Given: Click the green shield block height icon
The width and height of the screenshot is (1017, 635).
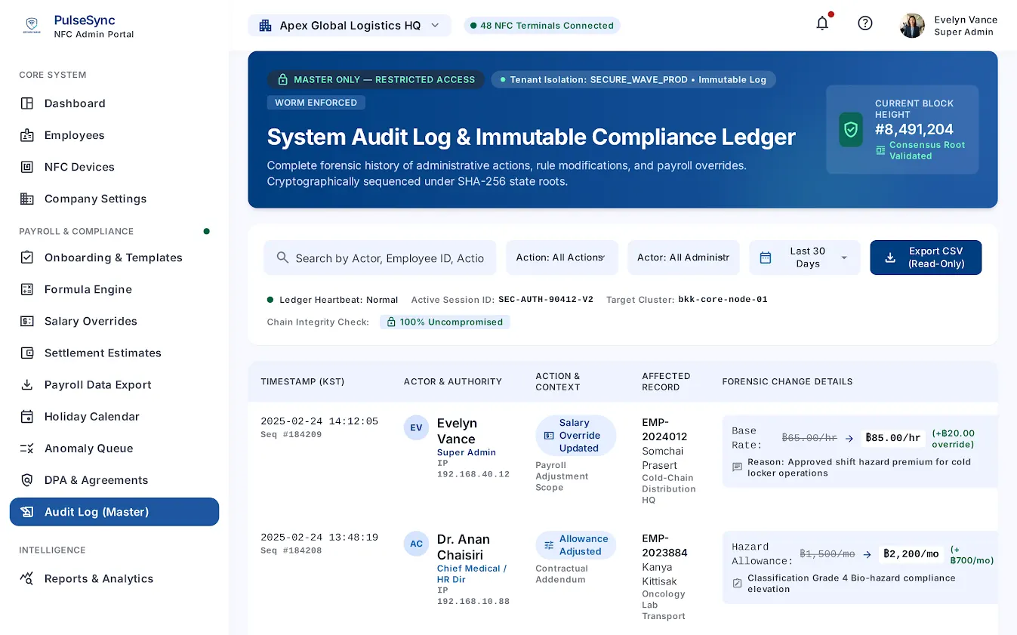Looking at the screenshot, I should tap(851, 129).
